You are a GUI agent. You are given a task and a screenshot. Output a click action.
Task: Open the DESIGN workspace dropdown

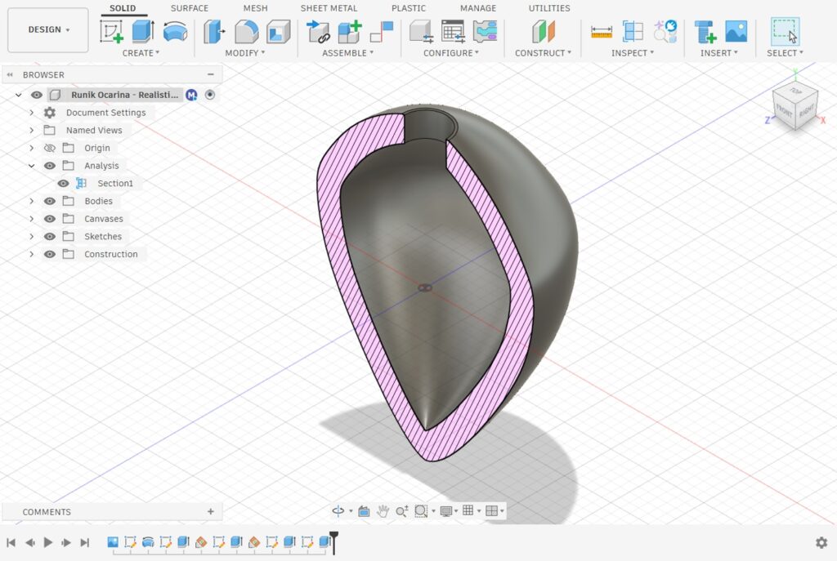point(48,30)
